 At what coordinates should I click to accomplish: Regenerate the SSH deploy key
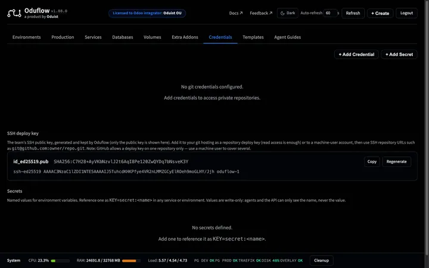pyautogui.click(x=396, y=161)
